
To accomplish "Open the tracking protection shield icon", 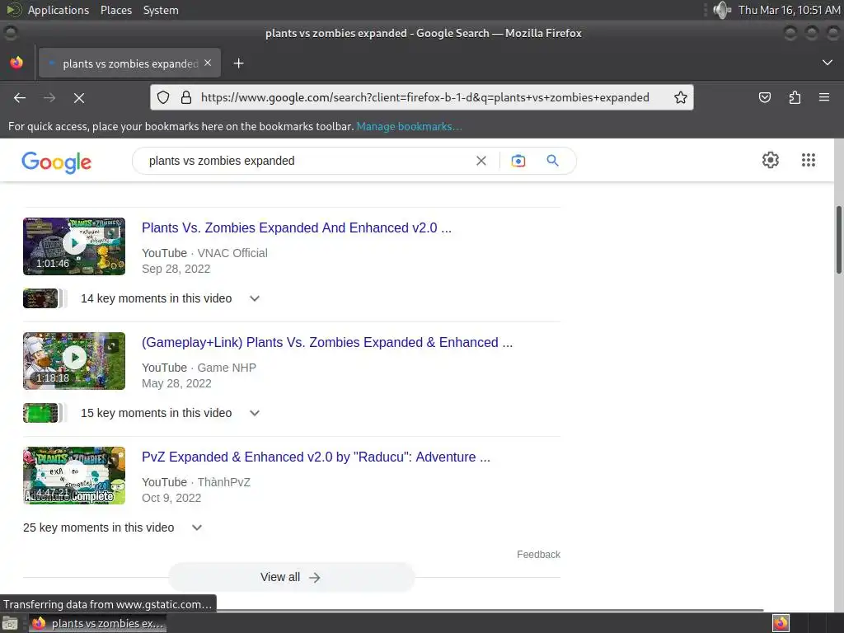I will click(163, 97).
